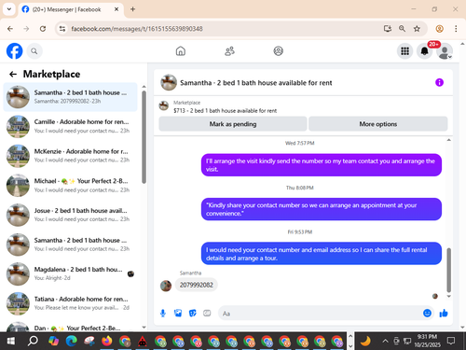Image resolution: width=466 pixels, height=350 pixels.
Task: Open Tatiana Adorable home conversation
Action: (70, 303)
